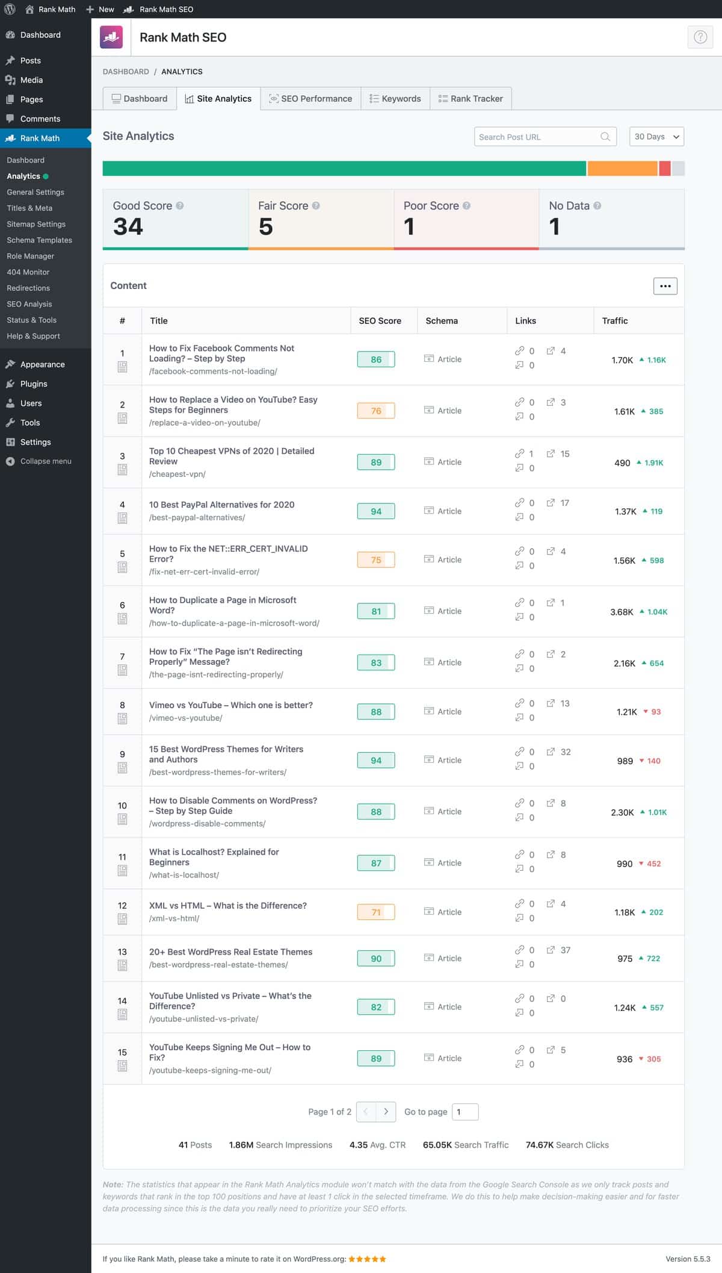Viewport: 722px width, 1273px height.
Task: Click SEO score 76 badge
Action: tap(376, 411)
